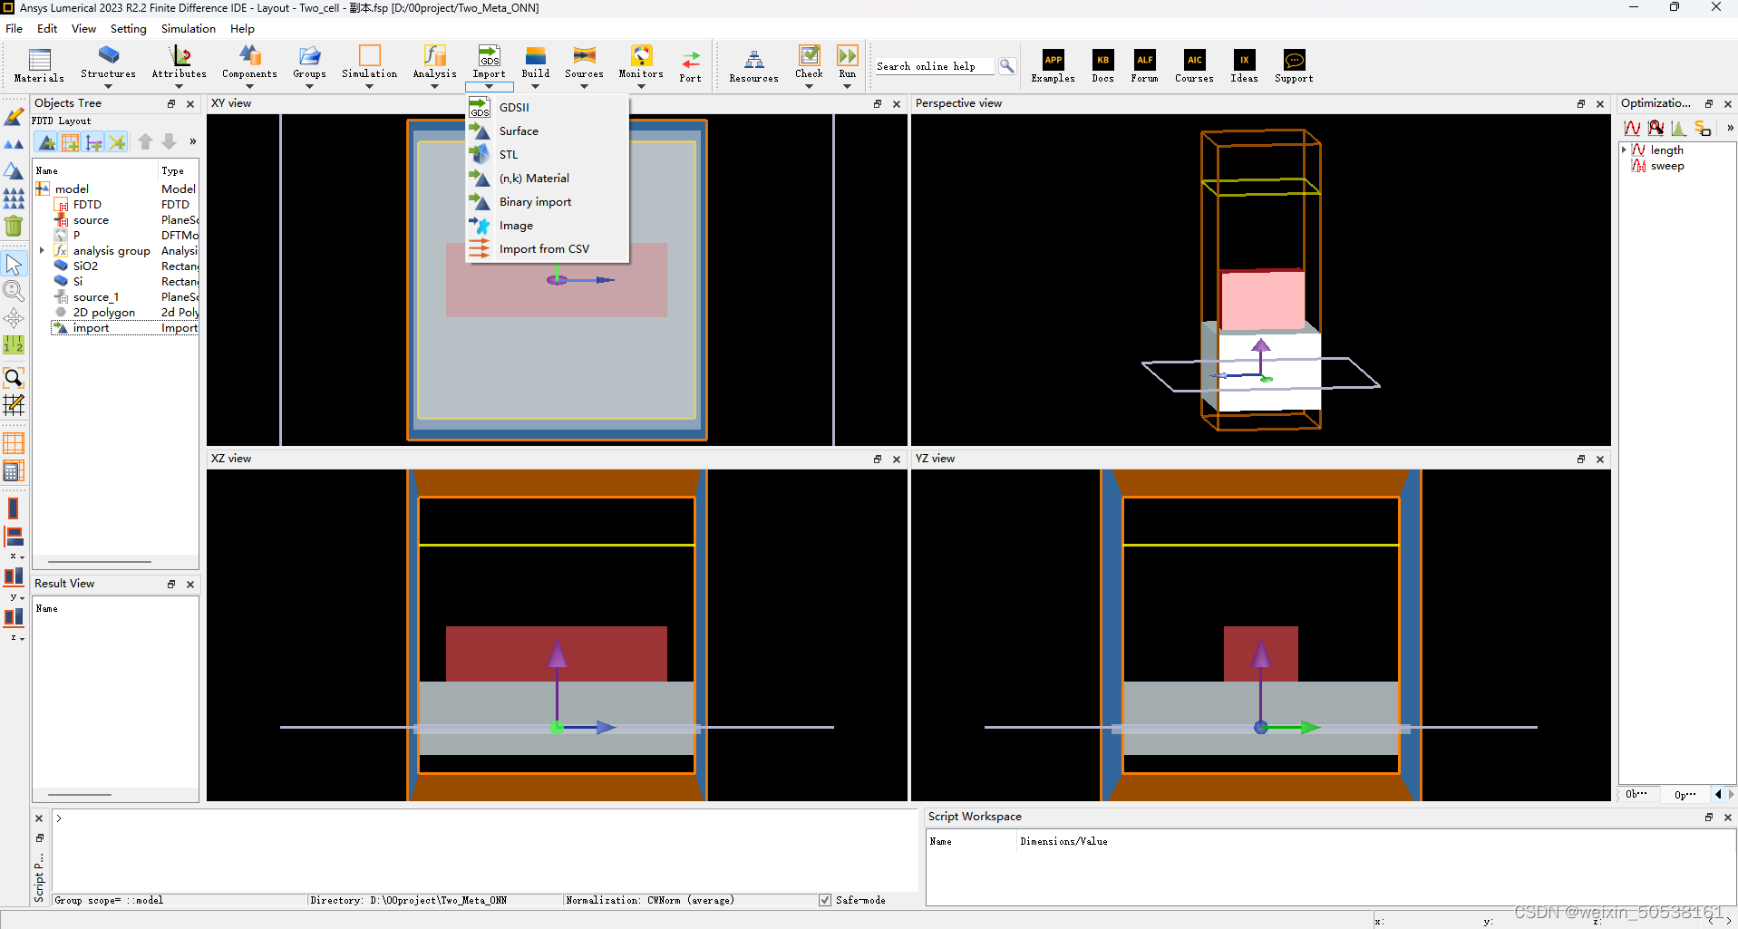The height and width of the screenshot is (929, 1738).
Task: Click the overflow chevron in Optimization panel
Action: point(1730,128)
